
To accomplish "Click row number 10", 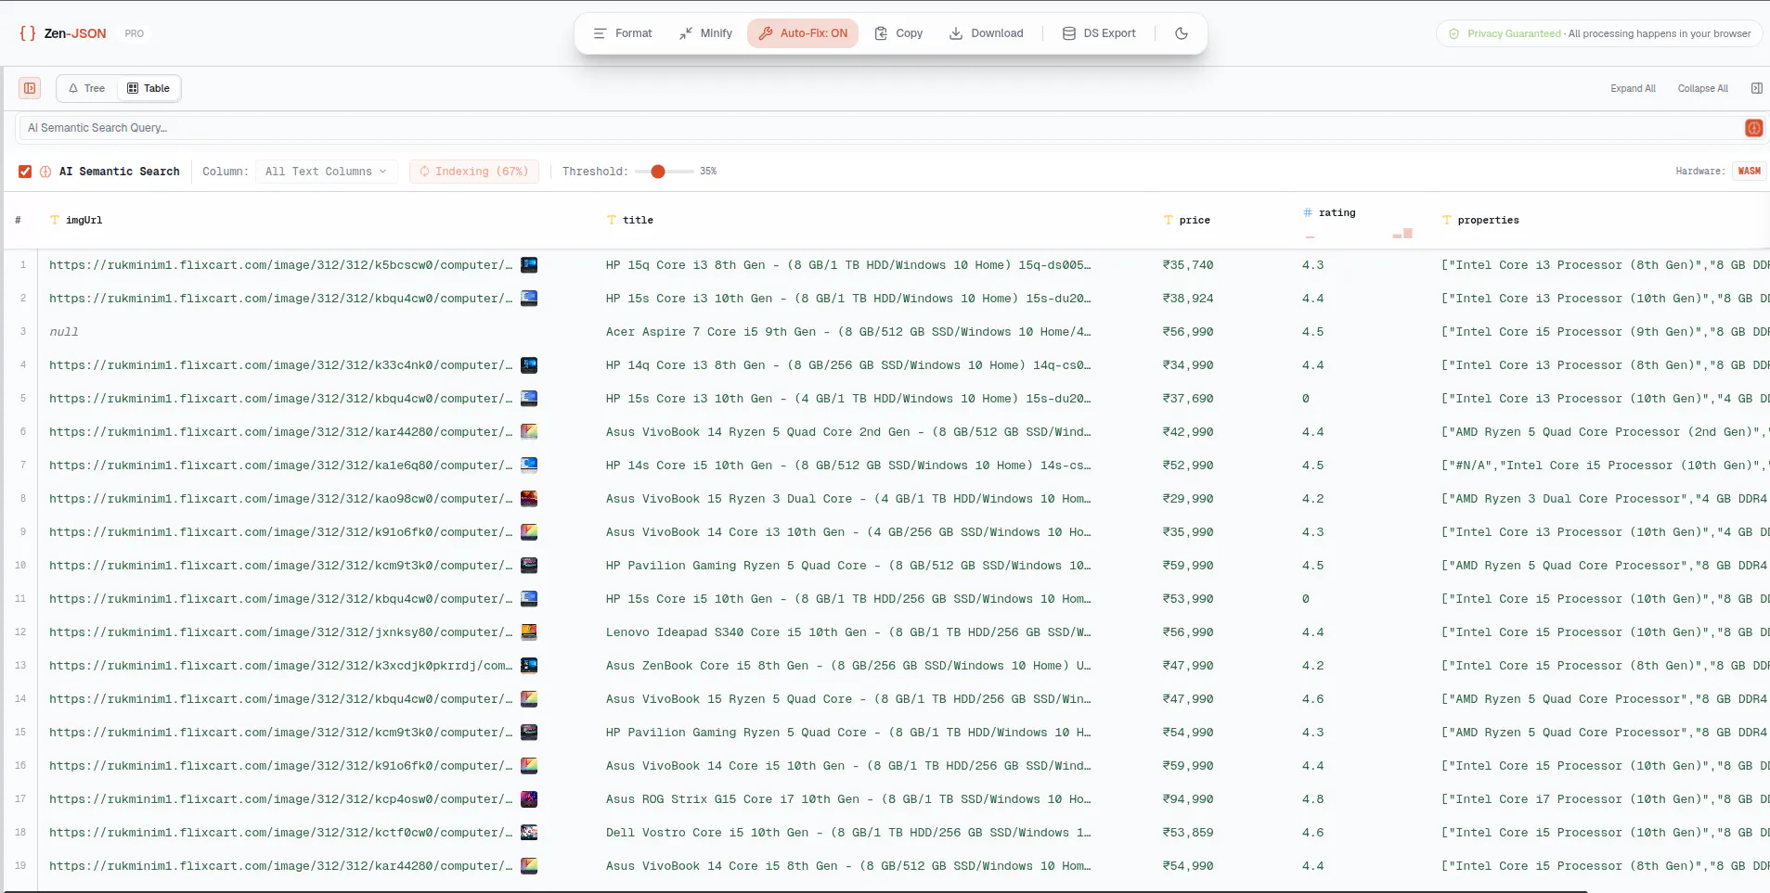I will coord(20,566).
